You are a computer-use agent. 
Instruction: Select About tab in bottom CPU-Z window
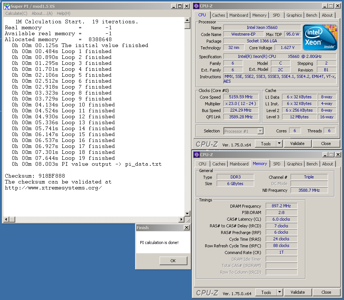[x=328, y=164]
